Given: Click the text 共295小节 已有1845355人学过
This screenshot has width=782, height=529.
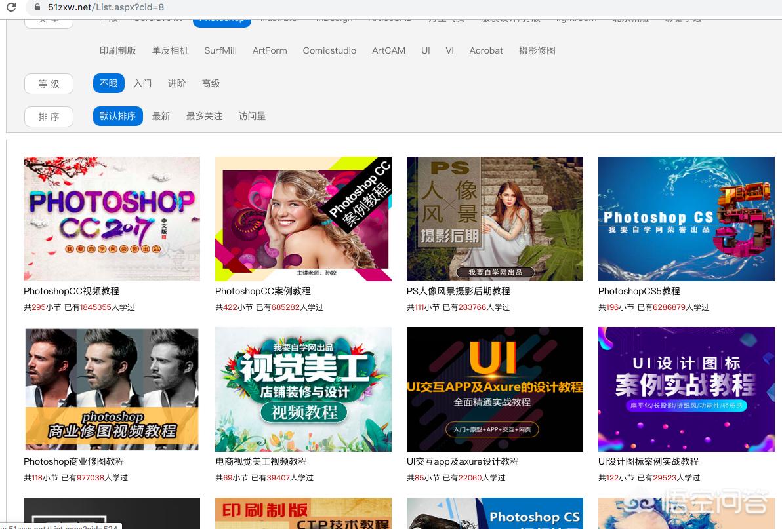Looking at the screenshot, I should (79, 307).
